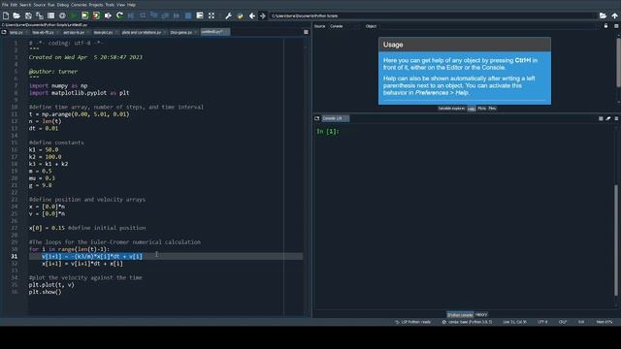Image resolution: width=621 pixels, height=349 pixels.
Task: Click the Object input field in Help
Action: click(488, 26)
